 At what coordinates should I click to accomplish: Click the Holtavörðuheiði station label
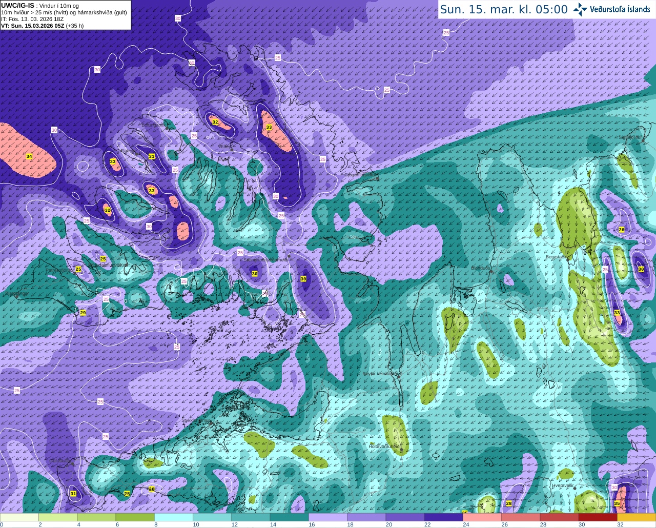(x=384, y=446)
